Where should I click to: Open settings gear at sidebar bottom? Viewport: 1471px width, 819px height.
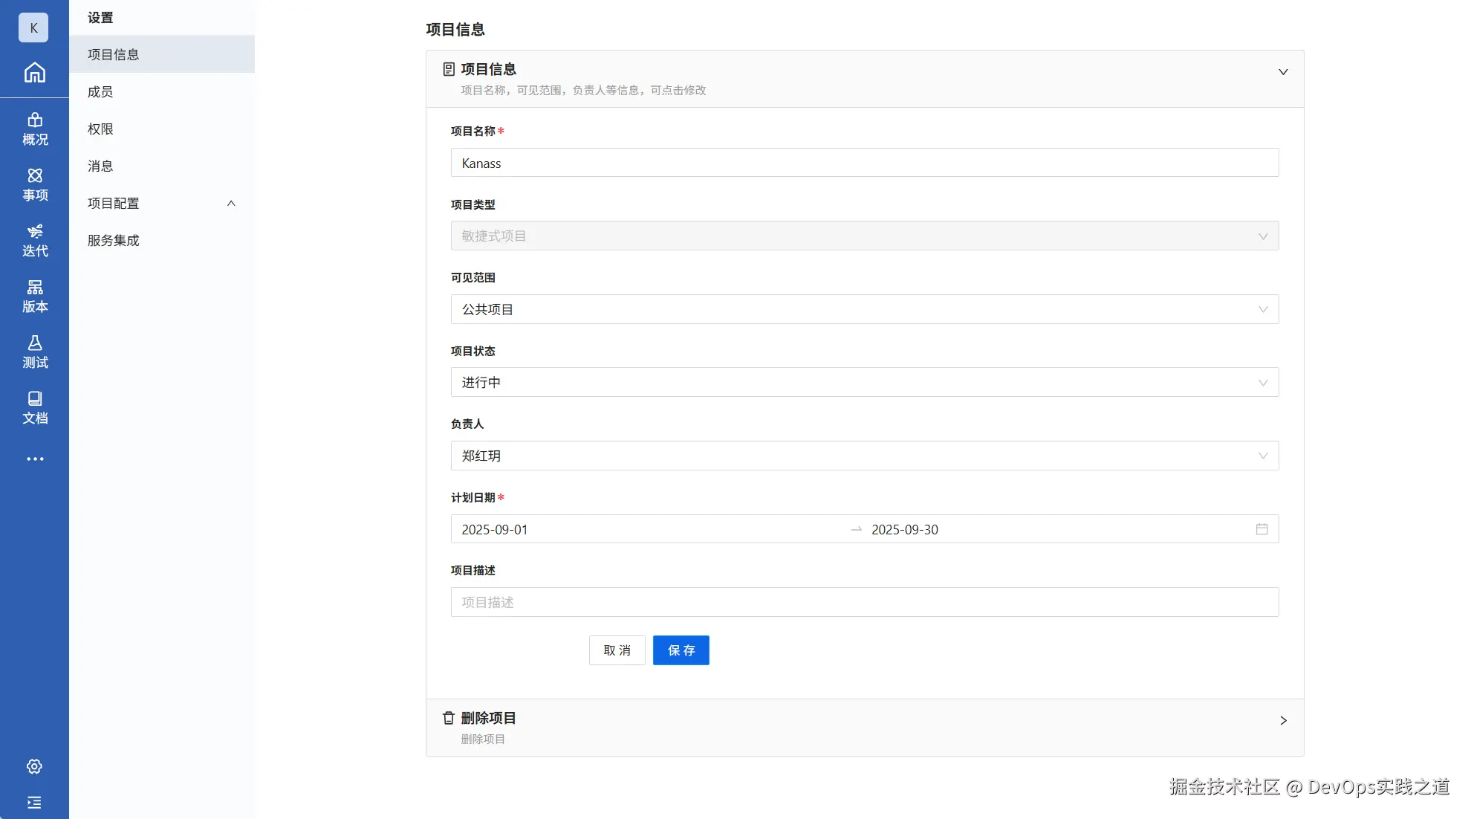(34, 766)
